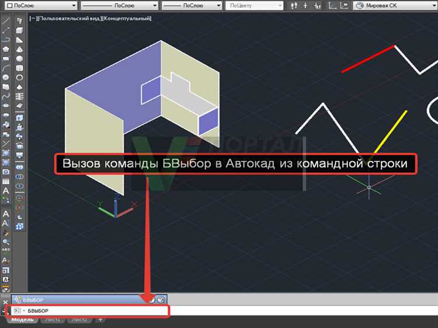Select the red line in drawing
Viewport: 438px width, 328px height.
coord(368,58)
